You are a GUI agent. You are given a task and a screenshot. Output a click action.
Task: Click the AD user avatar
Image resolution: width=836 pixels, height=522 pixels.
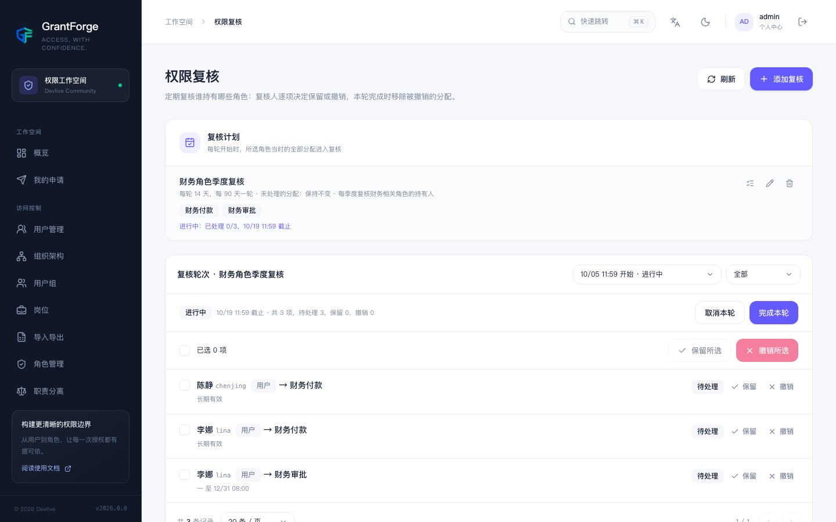click(744, 22)
